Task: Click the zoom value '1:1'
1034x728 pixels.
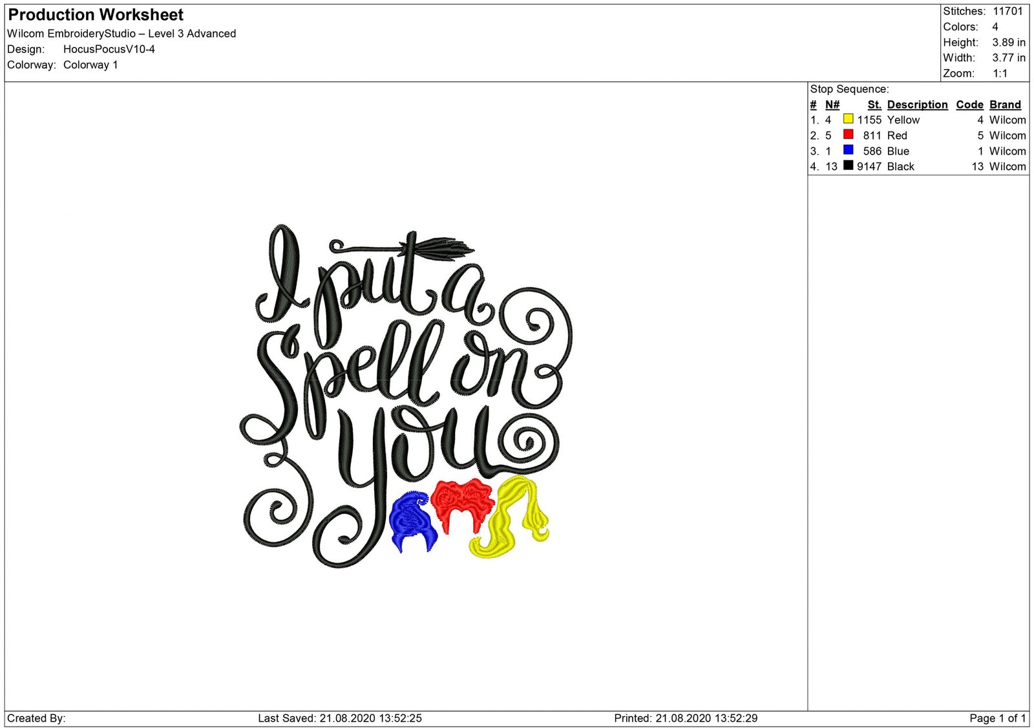Action: (x=1000, y=73)
